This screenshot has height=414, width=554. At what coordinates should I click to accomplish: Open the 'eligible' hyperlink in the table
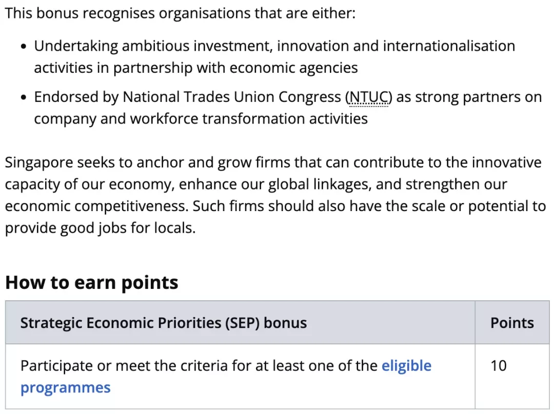[406, 366]
